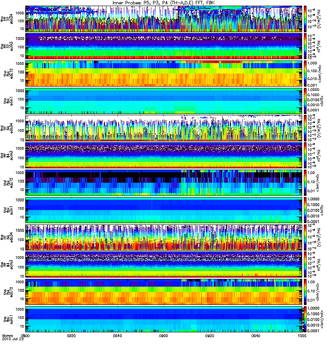Click the color bar of thd fff edc34 panel
The height and width of the screenshot is (348, 327).
tap(305, 128)
